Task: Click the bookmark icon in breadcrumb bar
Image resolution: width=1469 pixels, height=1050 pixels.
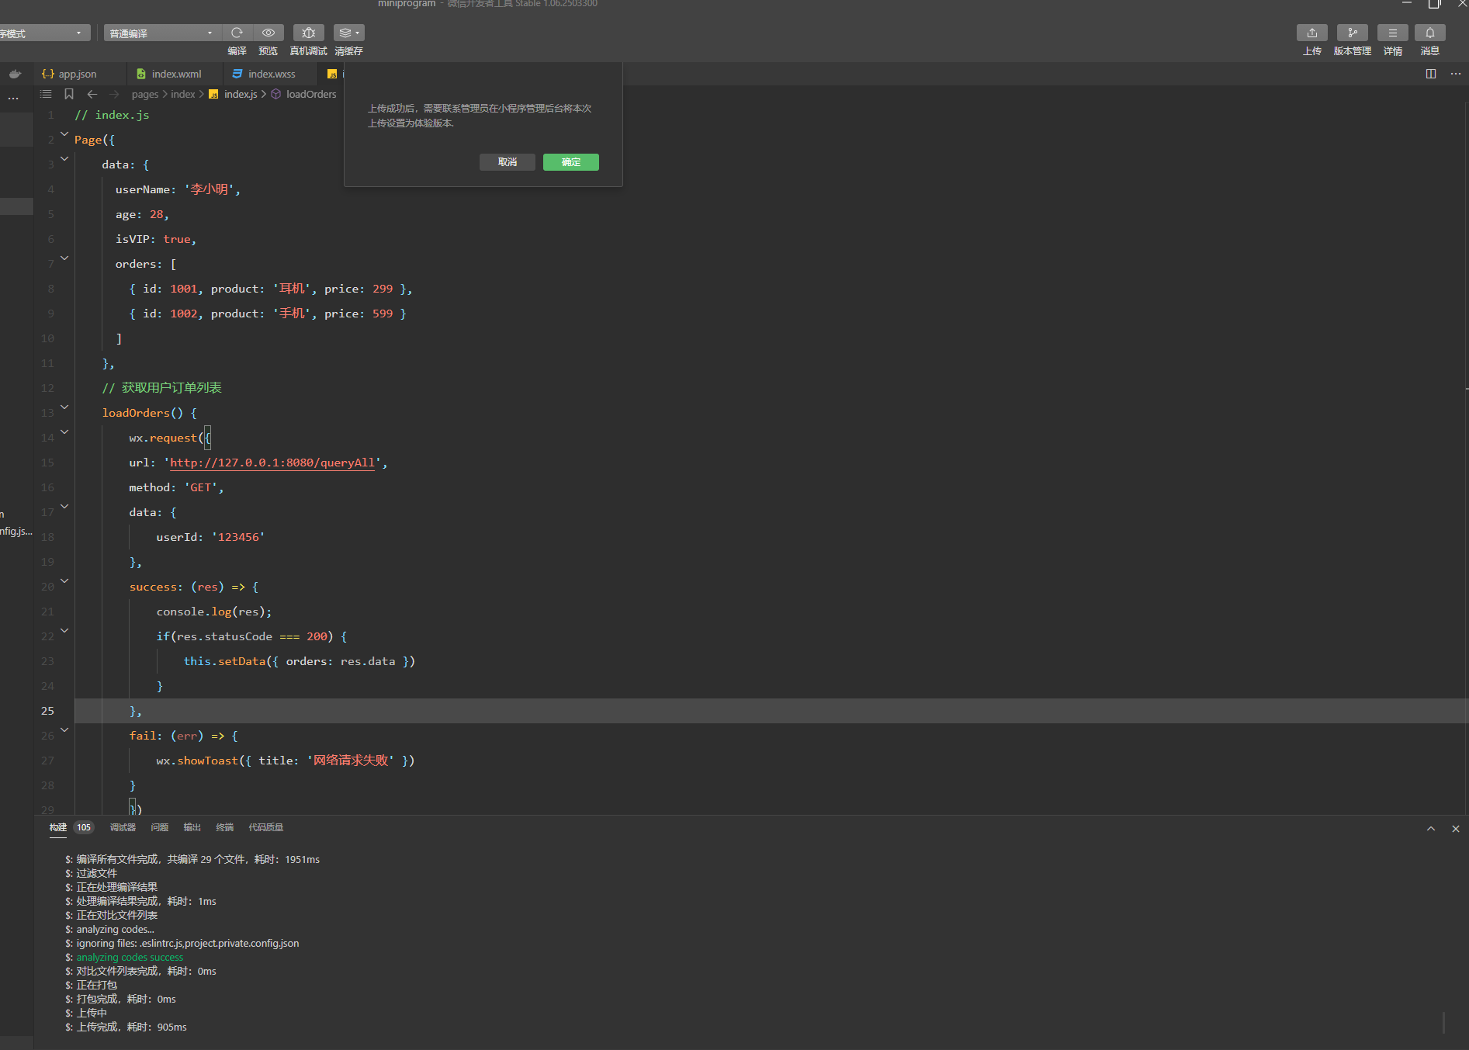Action: [x=69, y=94]
